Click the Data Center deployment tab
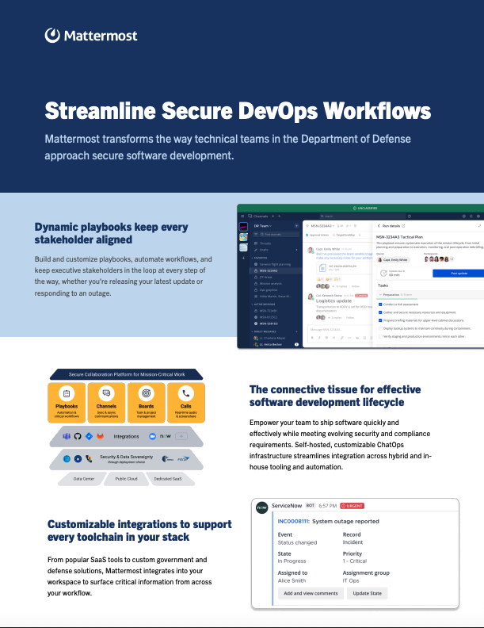The image size is (484, 628). pyautogui.click(x=84, y=479)
